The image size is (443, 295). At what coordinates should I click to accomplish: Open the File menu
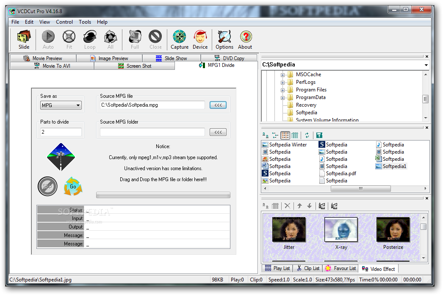click(x=15, y=22)
